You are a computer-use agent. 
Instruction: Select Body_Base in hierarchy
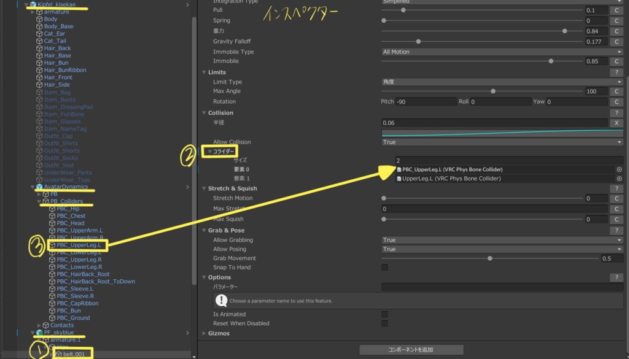point(58,26)
